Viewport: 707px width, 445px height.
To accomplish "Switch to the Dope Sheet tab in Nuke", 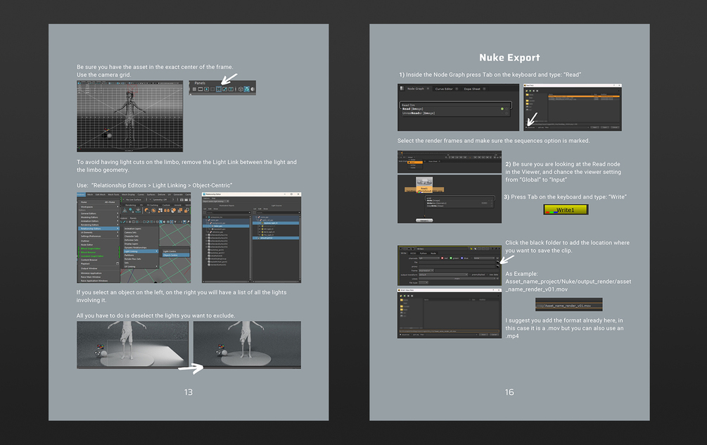I will [x=472, y=89].
